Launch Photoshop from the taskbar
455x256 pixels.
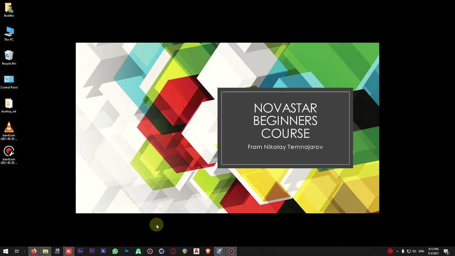pos(127,251)
